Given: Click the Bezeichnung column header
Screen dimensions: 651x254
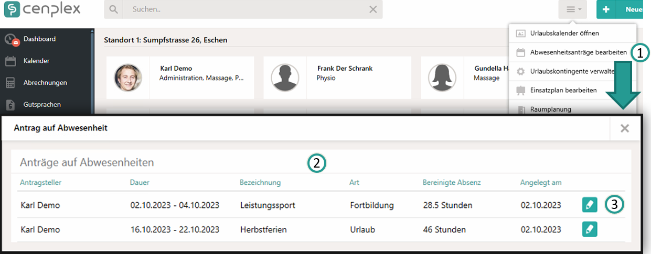Looking at the screenshot, I should point(260,182).
